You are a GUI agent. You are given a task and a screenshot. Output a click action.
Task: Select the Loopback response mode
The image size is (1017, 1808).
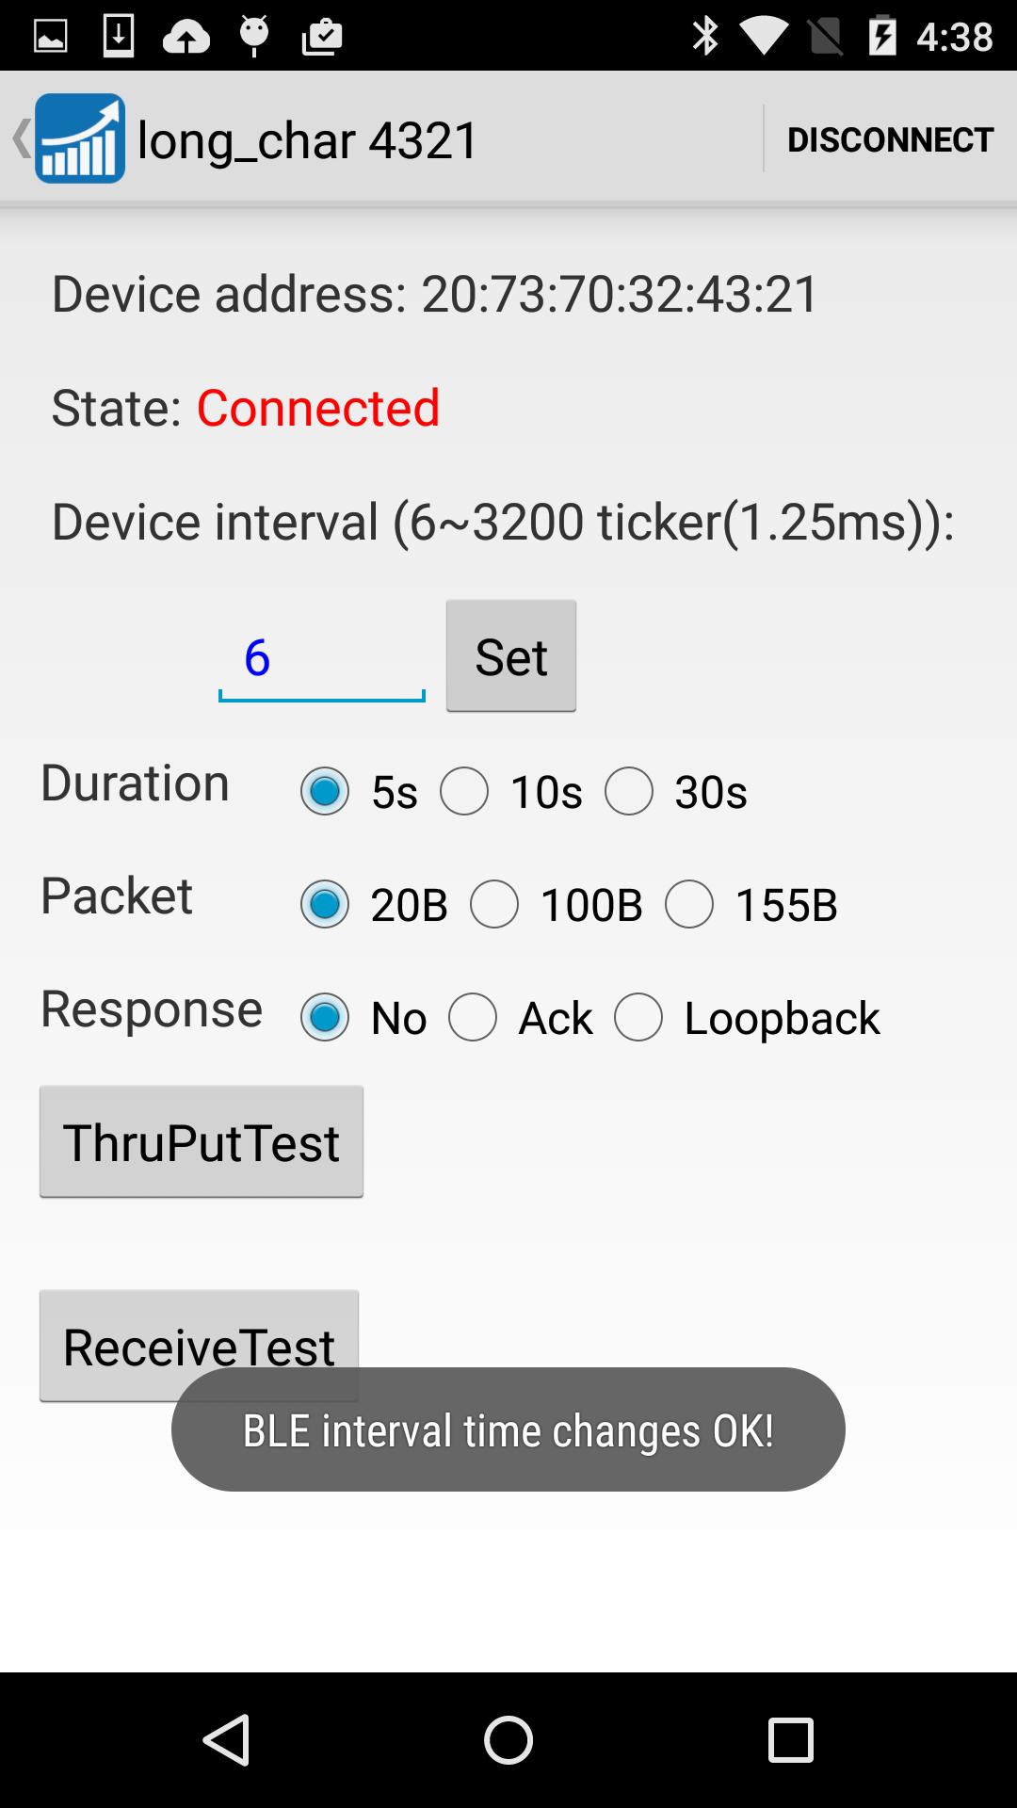(x=638, y=1017)
